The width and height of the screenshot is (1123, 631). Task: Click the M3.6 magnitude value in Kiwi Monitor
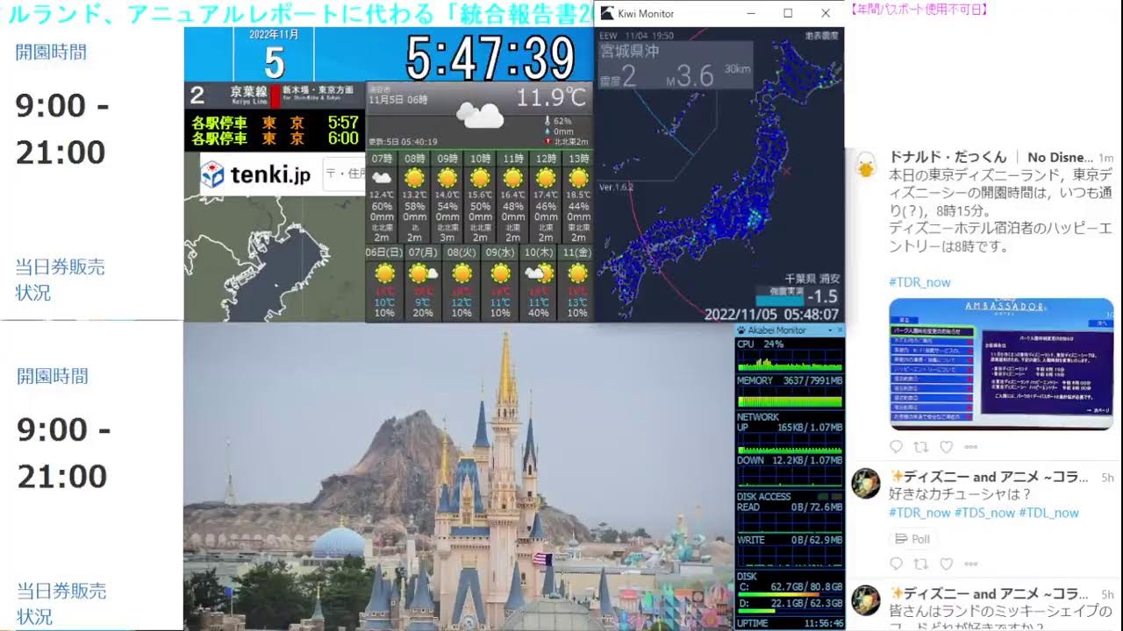tap(690, 76)
